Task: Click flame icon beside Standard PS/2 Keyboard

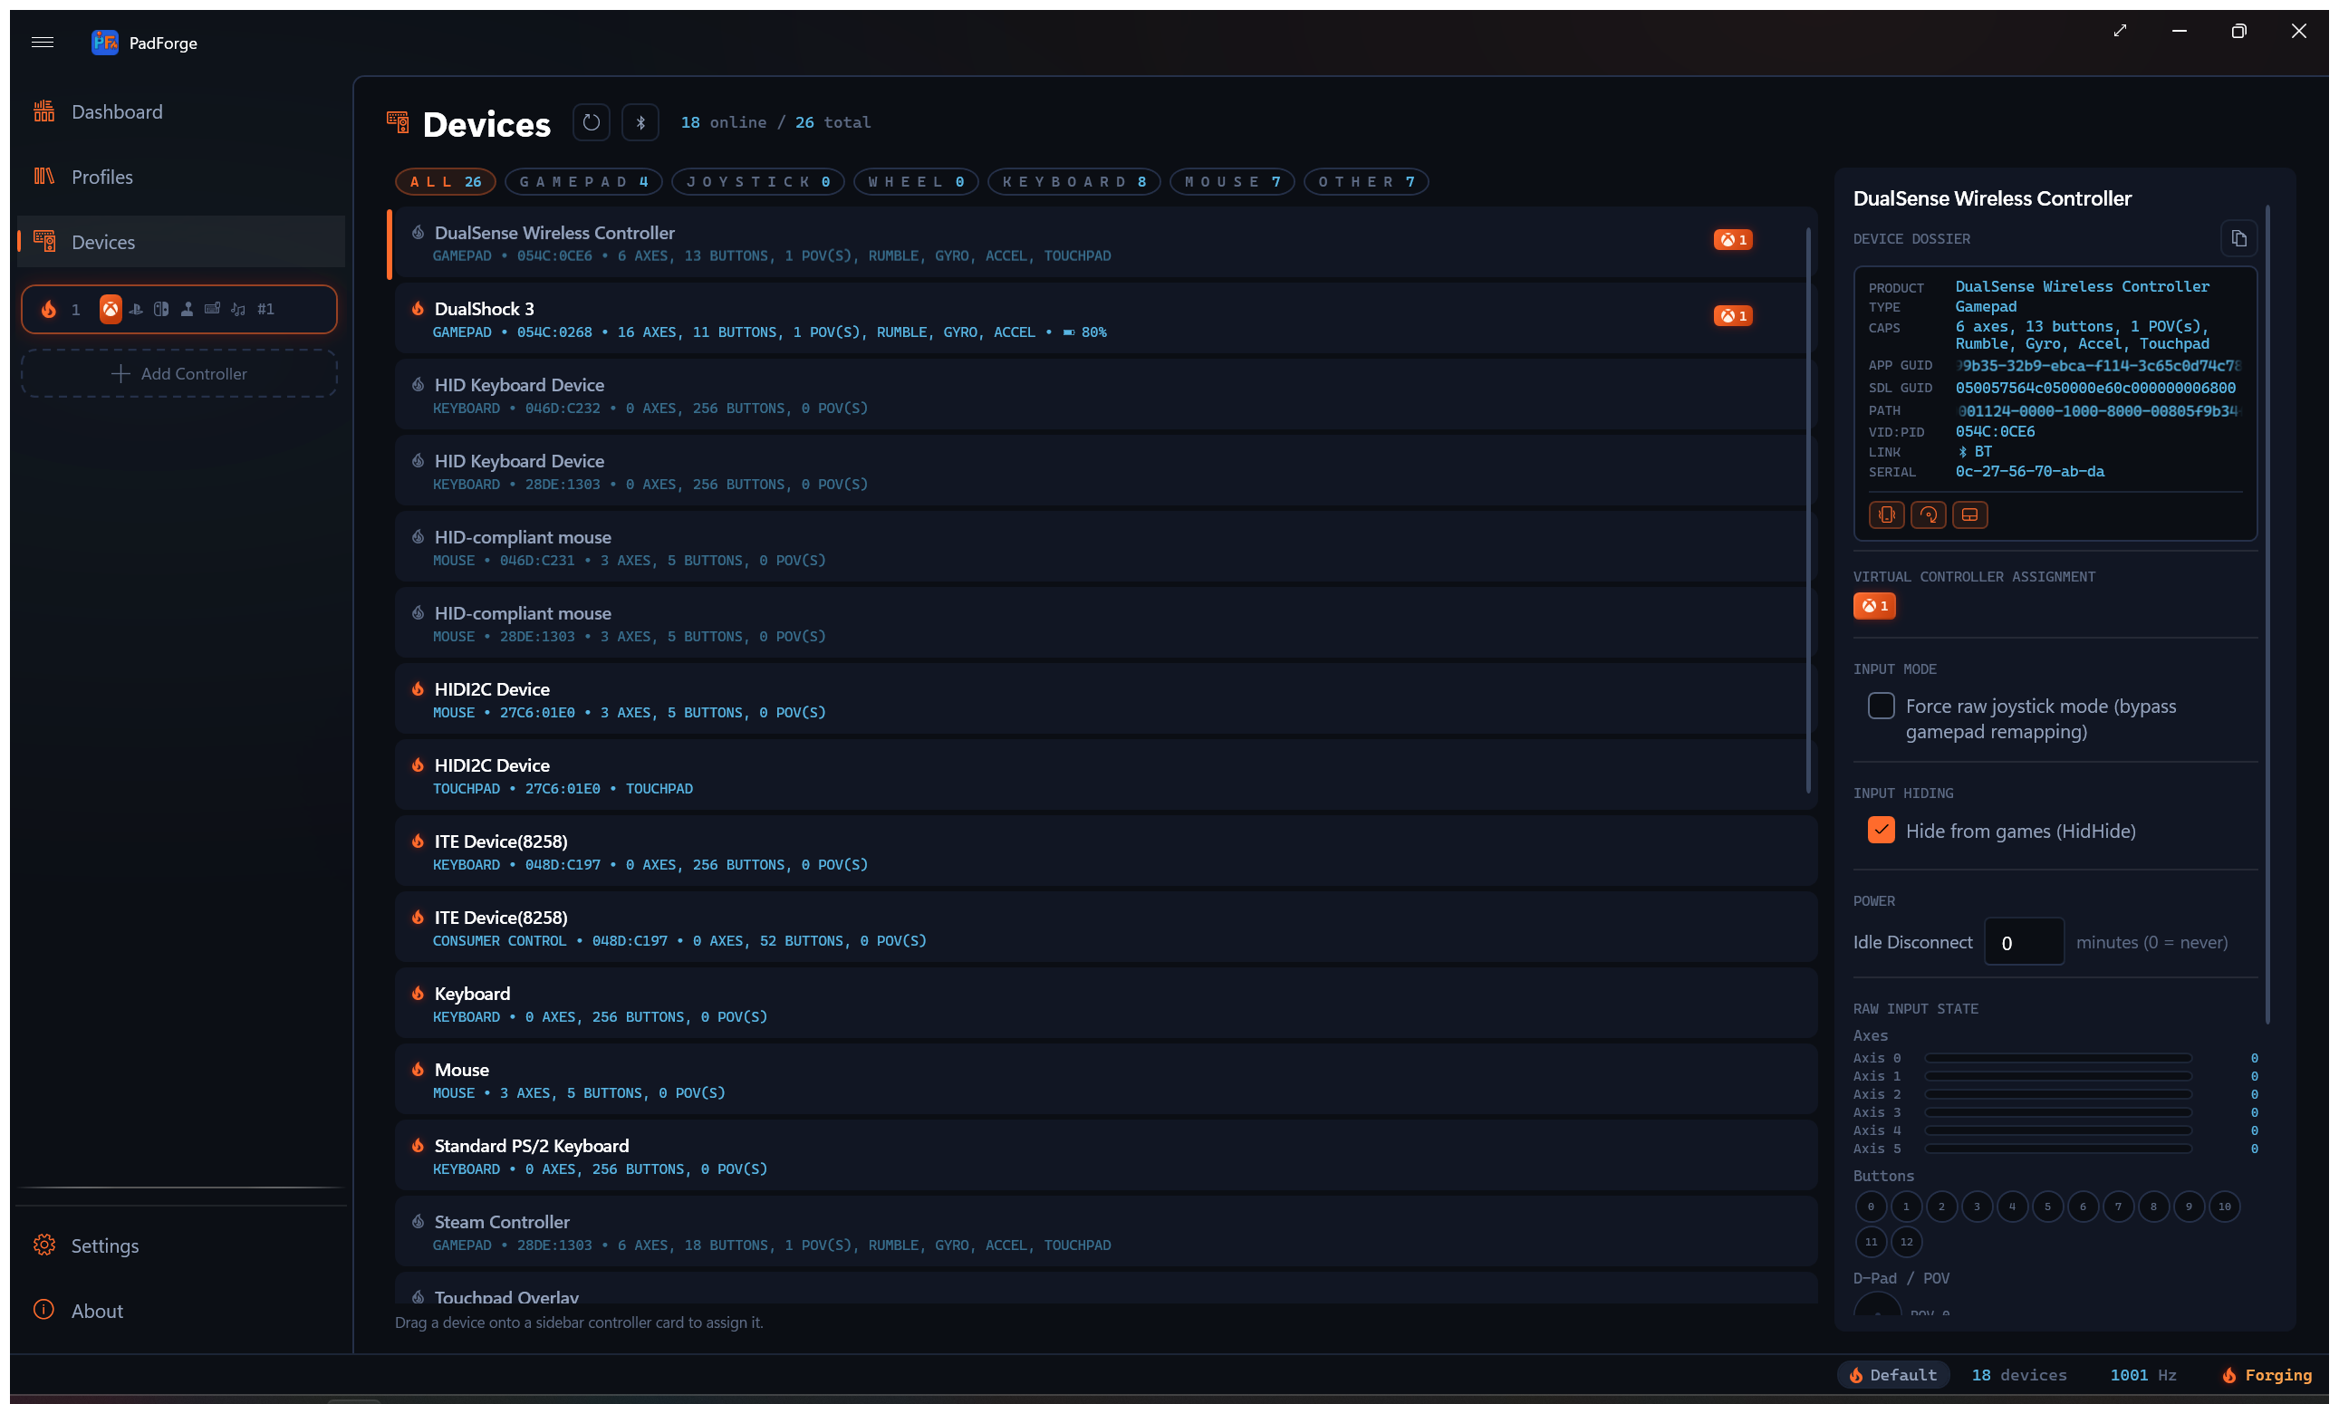Action: point(418,1146)
